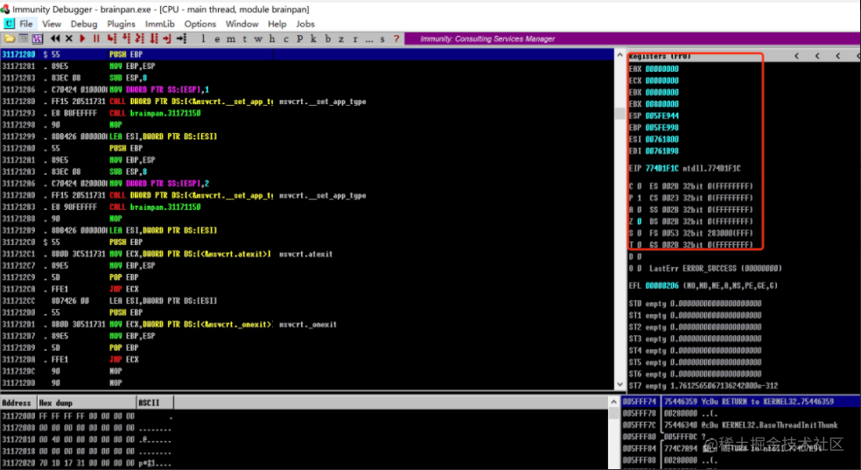This screenshot has height=470, width=861.
Task: Select the msvcrt._onexit MOV ECX line
Action: click(x=306, y=324)
